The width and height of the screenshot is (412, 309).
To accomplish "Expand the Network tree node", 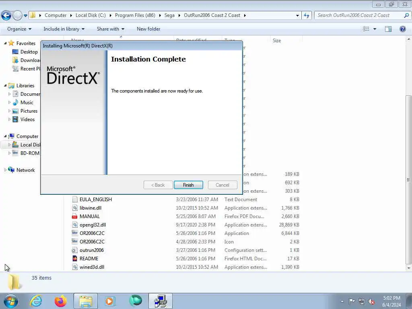I will 5,170.
